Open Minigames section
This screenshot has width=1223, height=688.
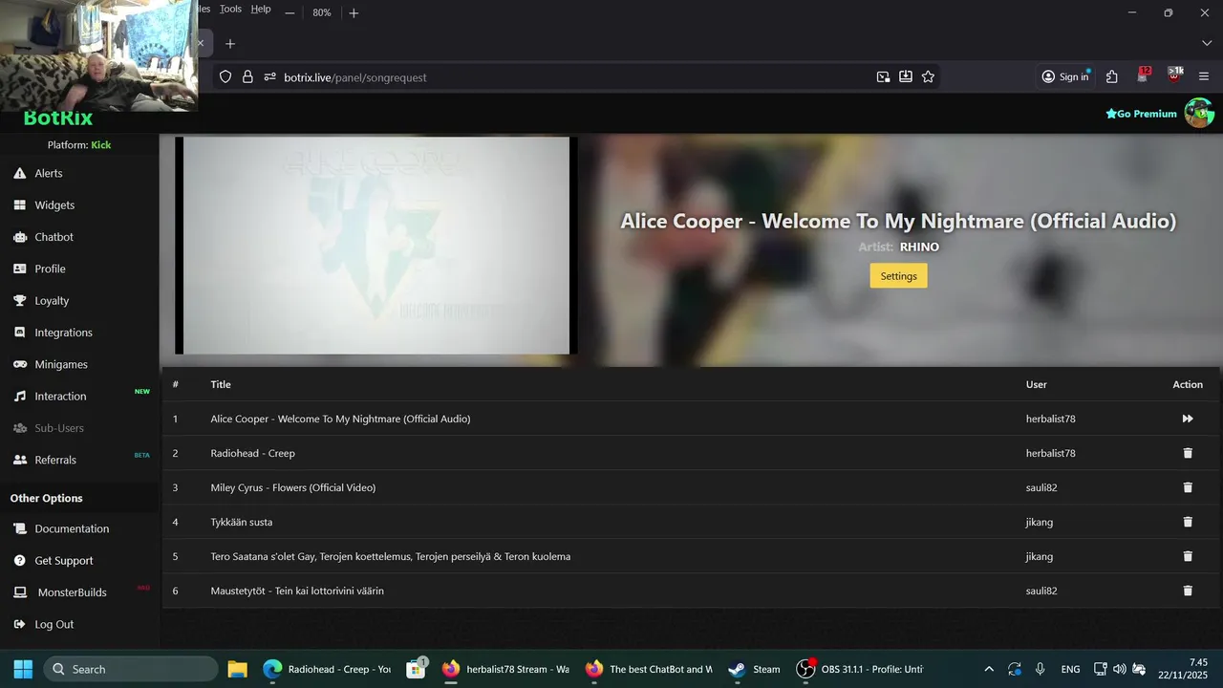click(61, 364)
